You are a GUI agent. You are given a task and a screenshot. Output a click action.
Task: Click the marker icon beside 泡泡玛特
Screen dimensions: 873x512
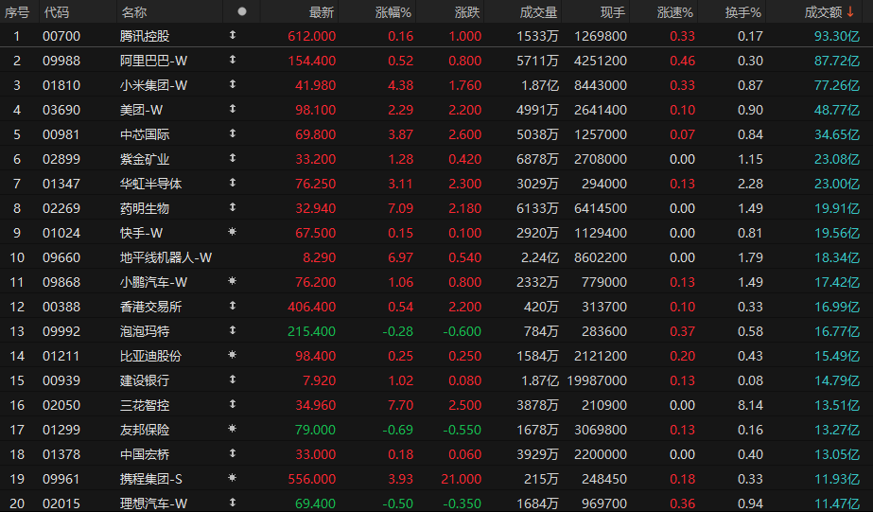tap(233, 330)
